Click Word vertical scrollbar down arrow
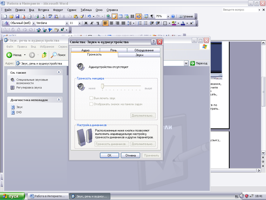This screenshot has height=200, width=266. pyautogui.click(x=263, y=153)
